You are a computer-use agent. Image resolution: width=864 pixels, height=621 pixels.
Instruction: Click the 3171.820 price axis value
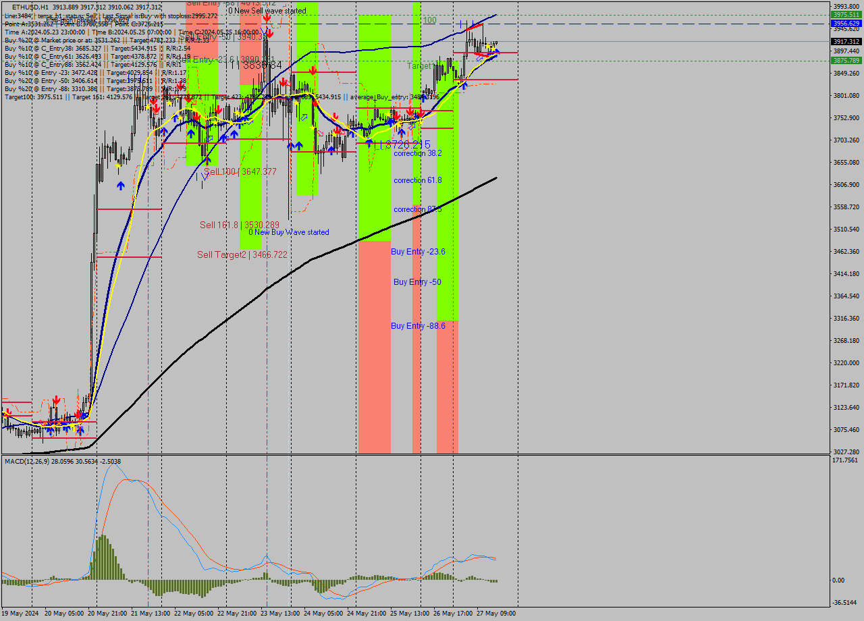click(x=846, y=385)
